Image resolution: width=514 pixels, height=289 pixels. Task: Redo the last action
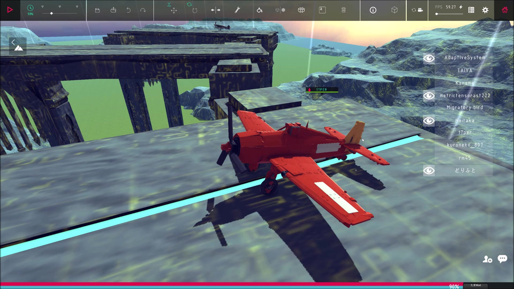(143, 10)
